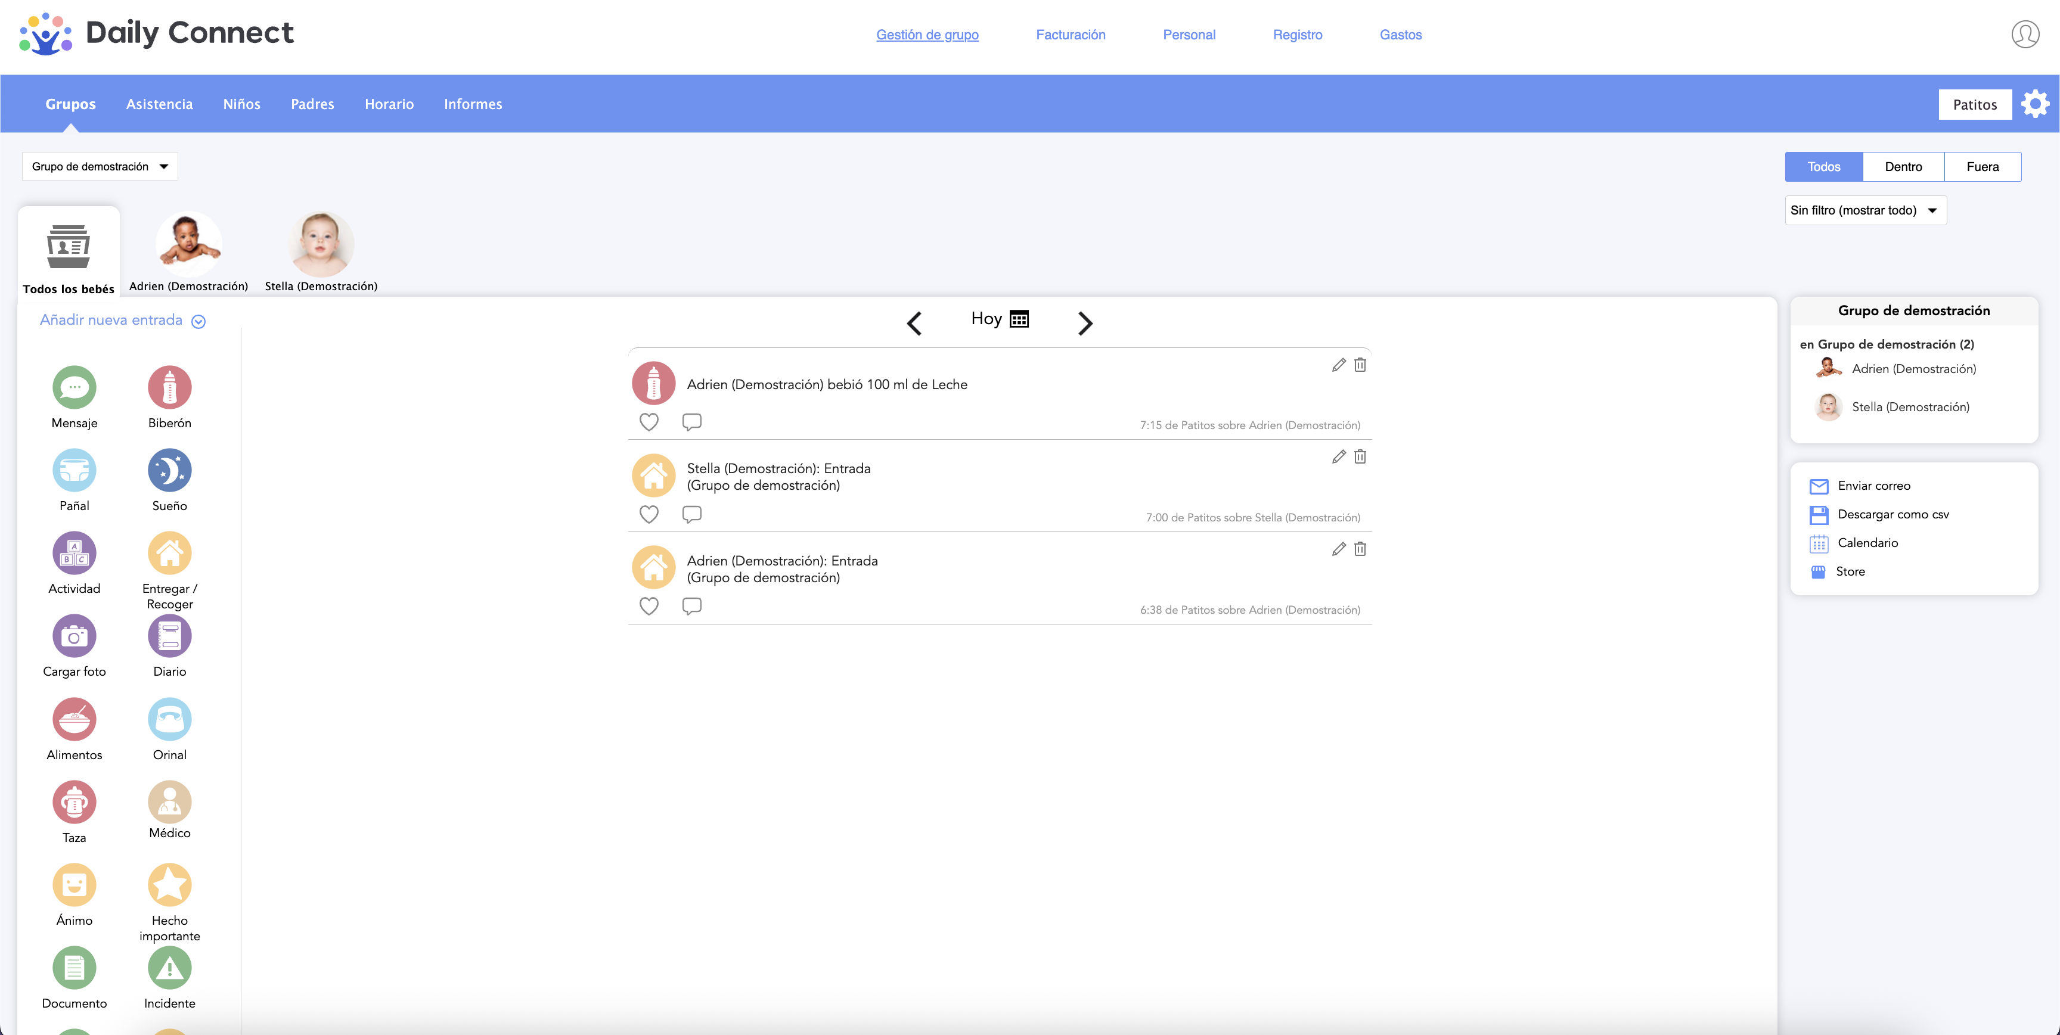Filter to show Fuera children

click(1982, 166)
